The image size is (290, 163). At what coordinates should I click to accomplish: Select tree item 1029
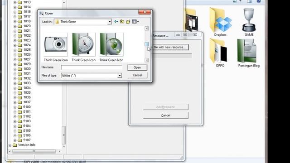click(x=27, y=64)
